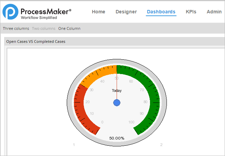Viewport: 225px width, 156px height.
Task: Go to the Designer section
Action: [x=126, y=12]
